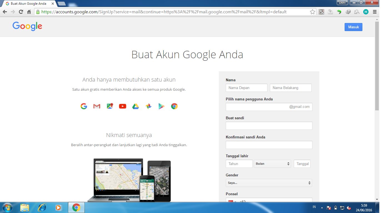Click the Tahun year field
This screenshot has height=213, width=381.
239,164
